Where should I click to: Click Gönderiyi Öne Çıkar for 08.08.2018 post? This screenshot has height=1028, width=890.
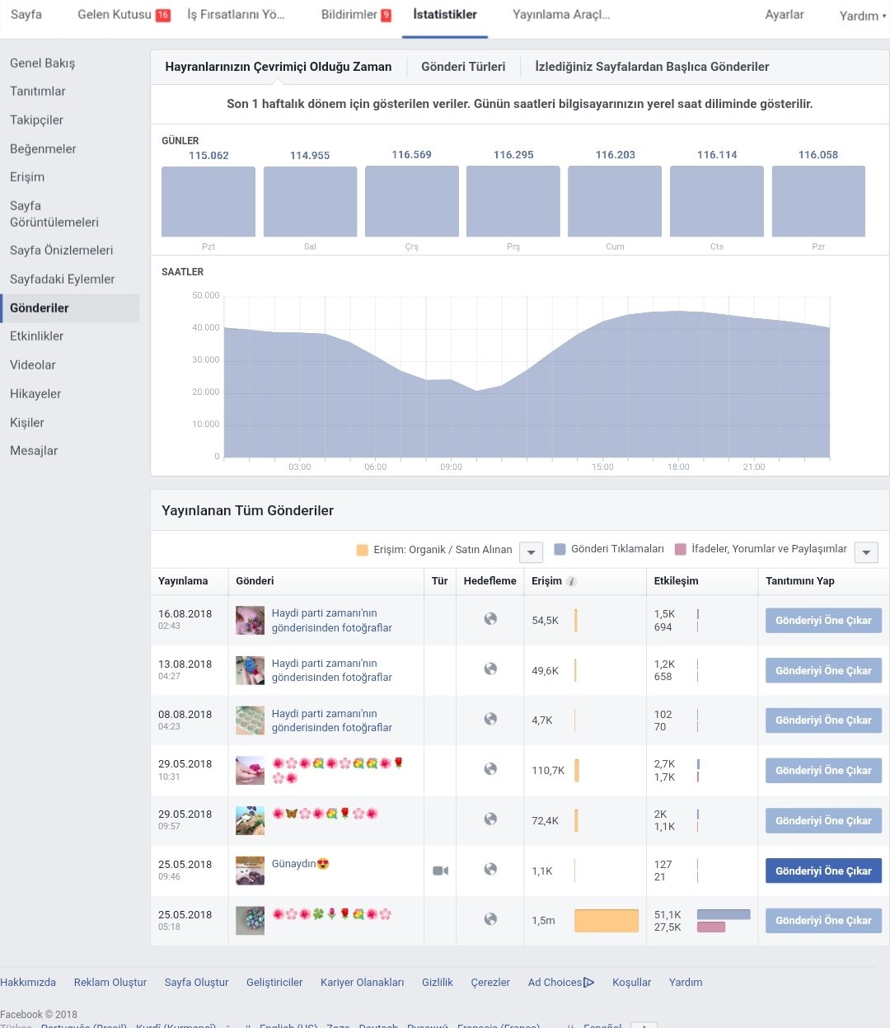[823, 721]
